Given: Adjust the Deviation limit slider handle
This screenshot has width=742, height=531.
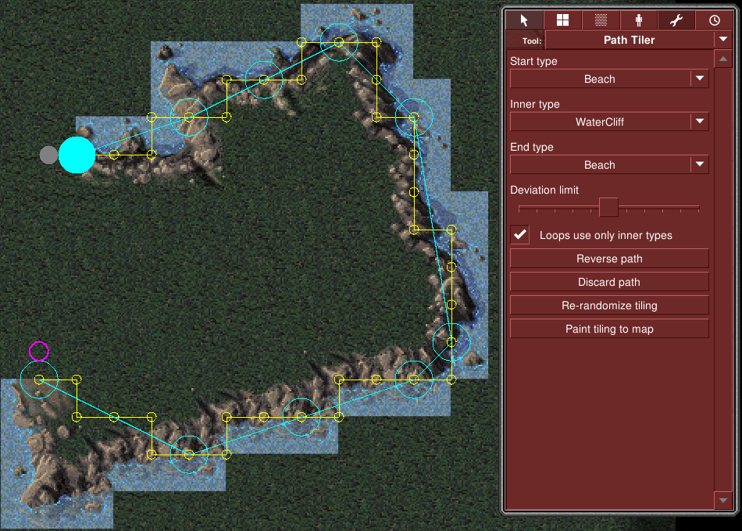Looking at the screenshot, I should pos(609,208).
